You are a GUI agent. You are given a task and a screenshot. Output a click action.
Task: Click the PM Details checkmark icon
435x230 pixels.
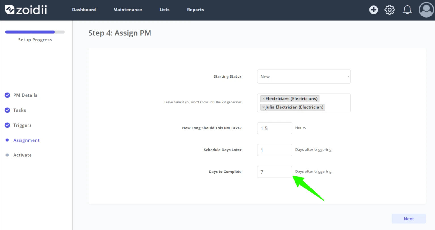pyautogui.click(x=7, y=95)
